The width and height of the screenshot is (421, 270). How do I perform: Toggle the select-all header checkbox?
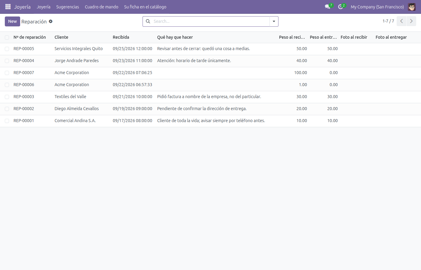[7, 37]
